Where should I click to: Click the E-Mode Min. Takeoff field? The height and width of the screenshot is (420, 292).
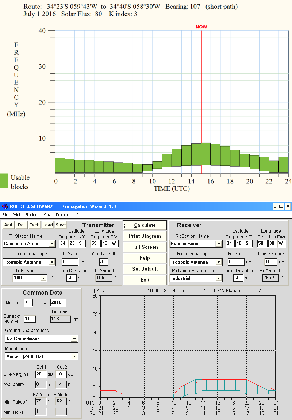(61, 401)
